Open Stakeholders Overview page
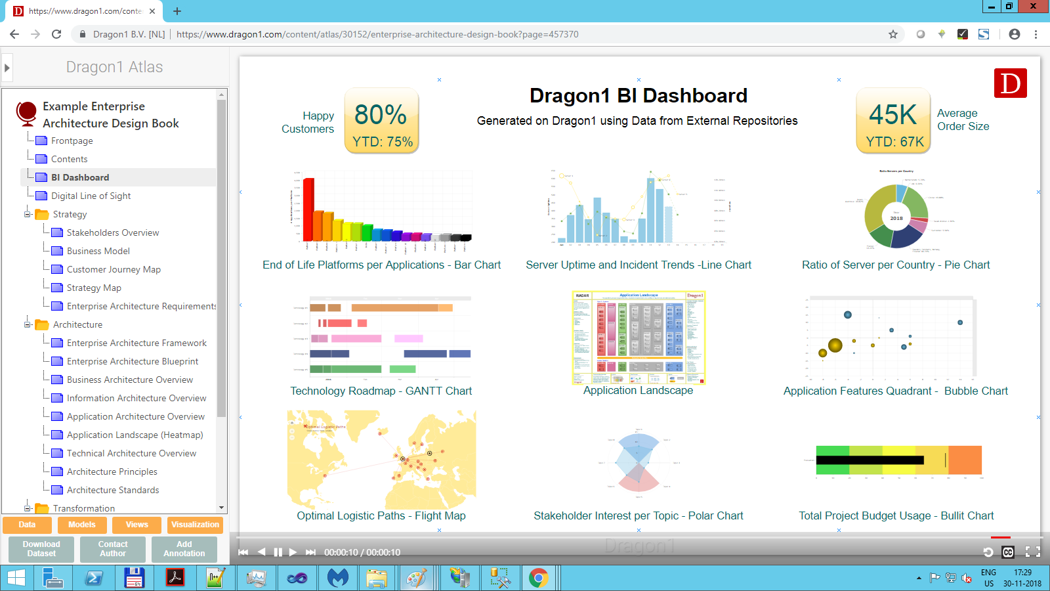 (x=113, y=232)
